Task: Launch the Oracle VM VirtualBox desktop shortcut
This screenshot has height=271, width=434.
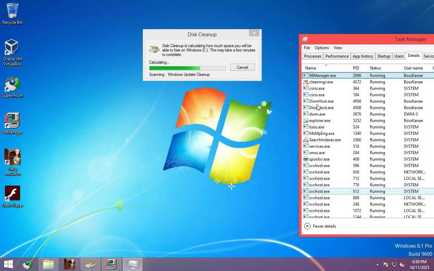Action: (13, 53)
